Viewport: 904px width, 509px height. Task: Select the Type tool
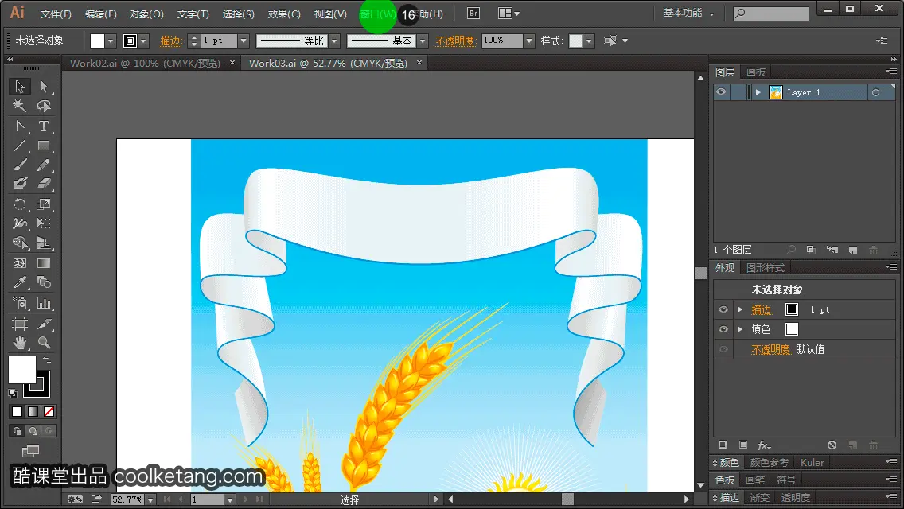(x=44, y=126)
